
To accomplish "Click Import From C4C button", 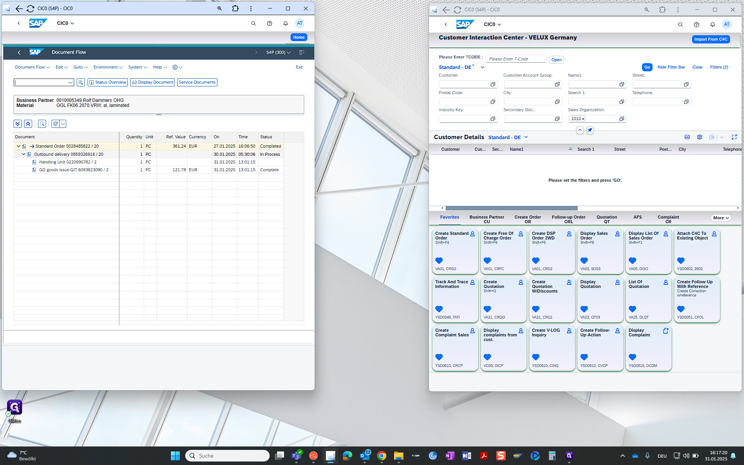I will click(x=711, y=40).
